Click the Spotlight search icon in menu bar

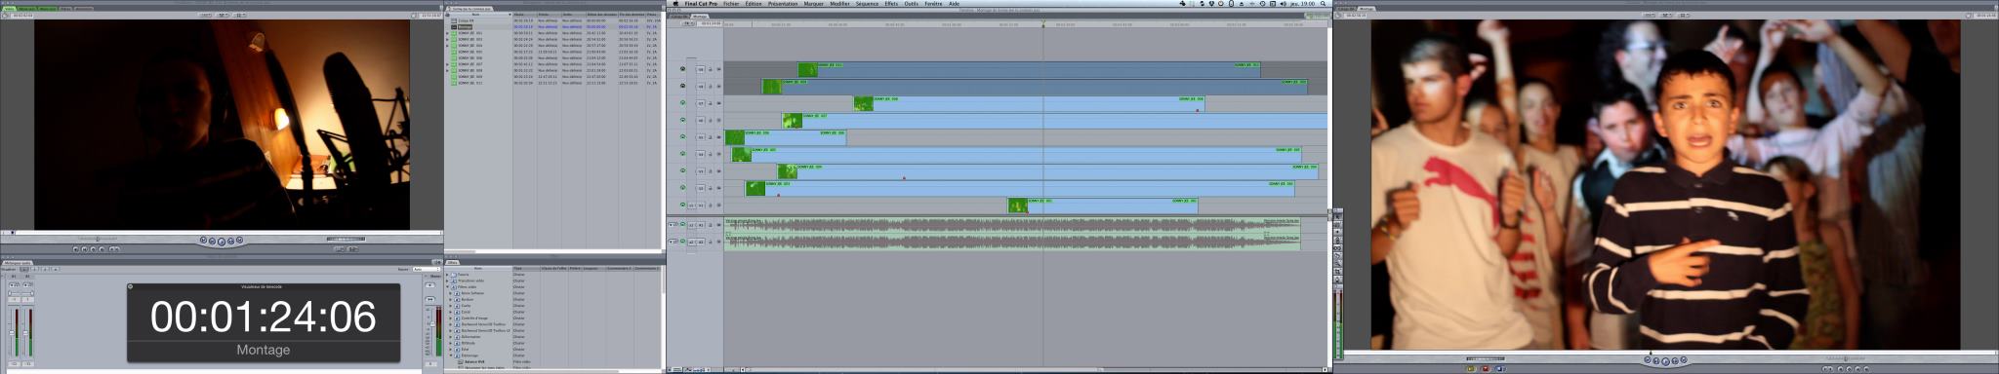click(x=1323, y=4)
